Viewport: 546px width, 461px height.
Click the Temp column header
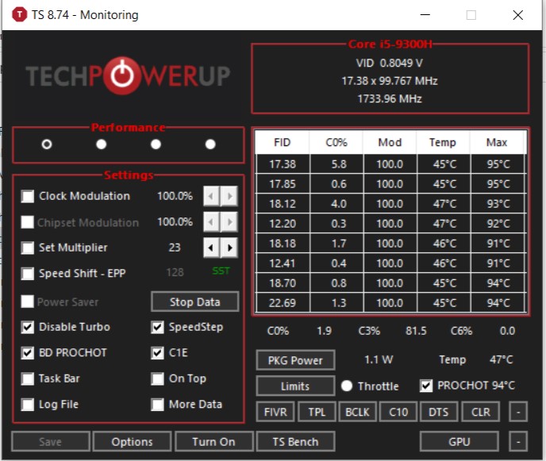pyautogui.click(x=443, y=142)
